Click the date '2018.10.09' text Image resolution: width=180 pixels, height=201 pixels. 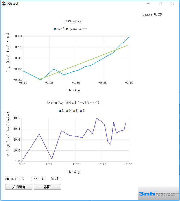[x=15, y=179]
